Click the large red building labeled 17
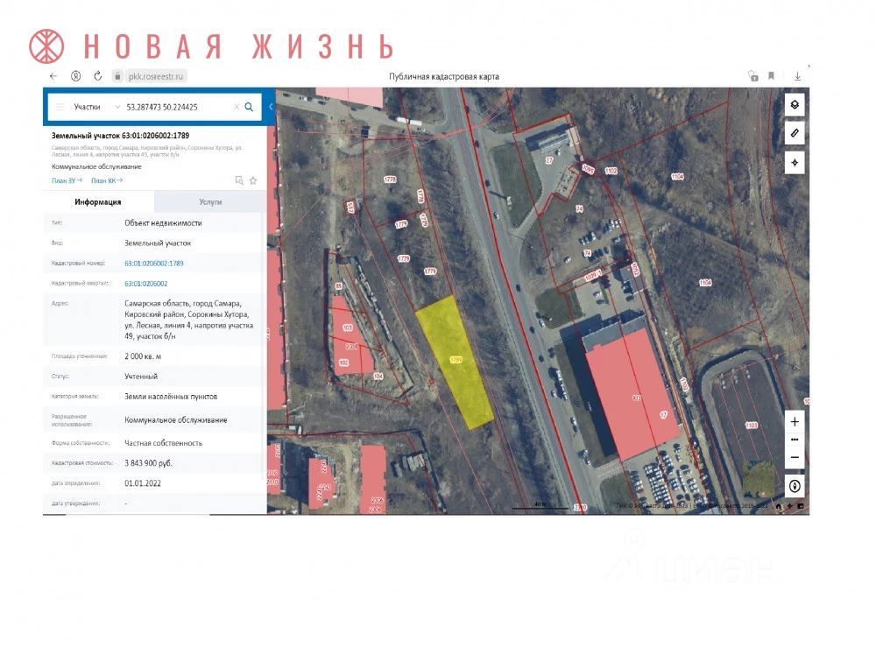This screenshot has height=669, width=876. pos(632,394)
